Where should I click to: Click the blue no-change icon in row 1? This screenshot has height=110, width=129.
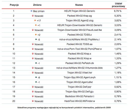coord(31,11)
